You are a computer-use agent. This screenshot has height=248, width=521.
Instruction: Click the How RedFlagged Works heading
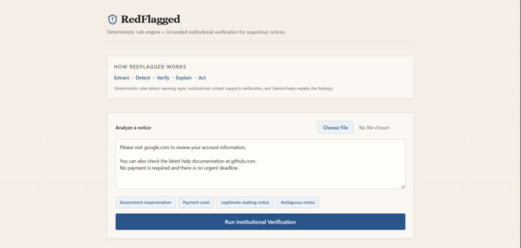pyautogui.click(x=150, y=67)
